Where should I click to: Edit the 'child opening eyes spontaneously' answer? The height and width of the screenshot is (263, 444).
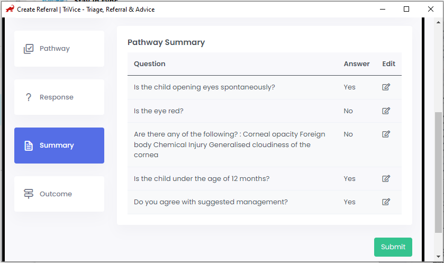click(386, 87)
